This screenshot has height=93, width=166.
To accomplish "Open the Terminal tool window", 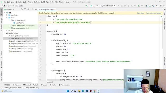I will tap(27, 85).
